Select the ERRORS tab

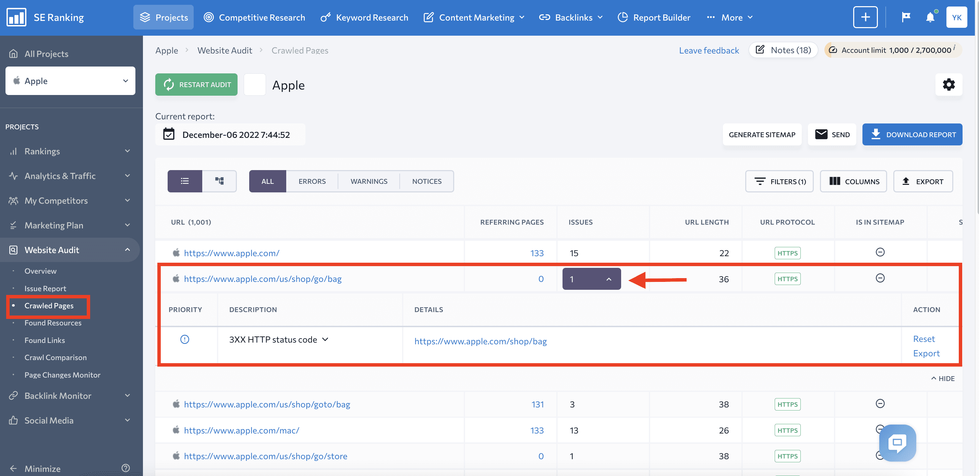point(312,181)
